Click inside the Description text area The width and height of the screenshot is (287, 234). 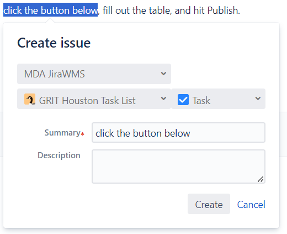tap(178, 167)
